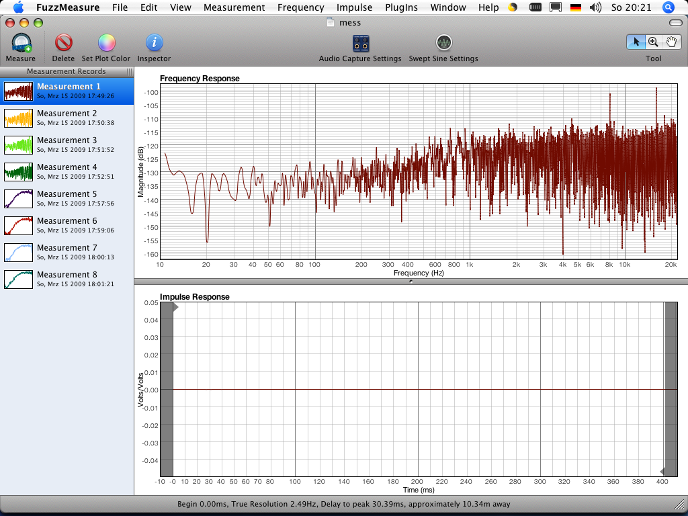Image resolution: width=688 pixels, height=516 pixels.
Task: Select Measurement 4 thumbnail
Action: 18,171
